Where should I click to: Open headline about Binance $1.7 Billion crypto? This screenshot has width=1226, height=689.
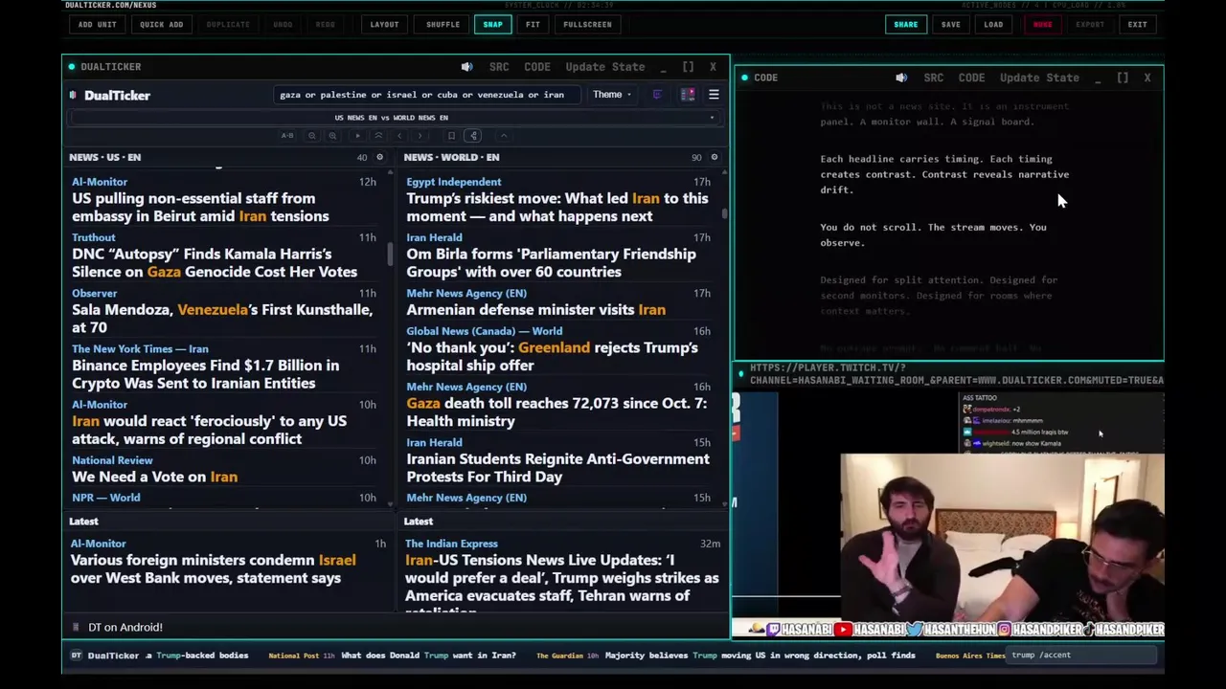205,374
